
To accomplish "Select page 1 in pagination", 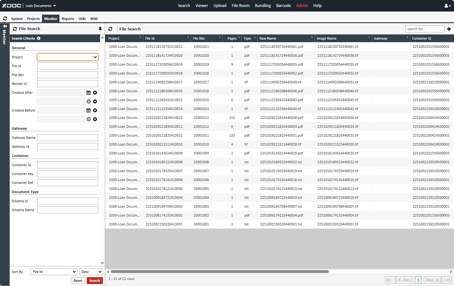I will (418, 280).
